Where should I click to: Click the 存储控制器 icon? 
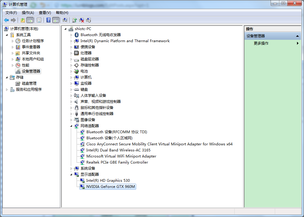[x=77, y=65]
